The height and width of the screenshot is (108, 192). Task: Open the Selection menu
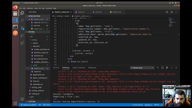point(30,8)
